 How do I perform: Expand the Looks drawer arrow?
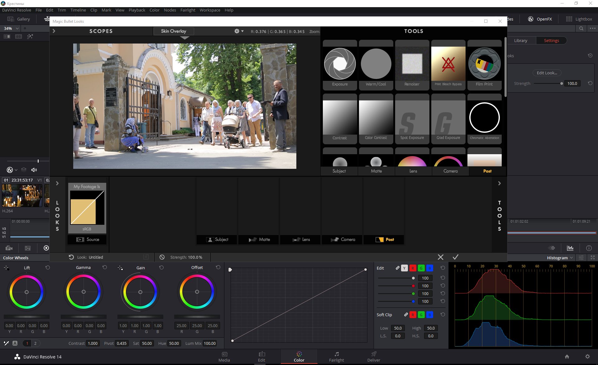57,183
